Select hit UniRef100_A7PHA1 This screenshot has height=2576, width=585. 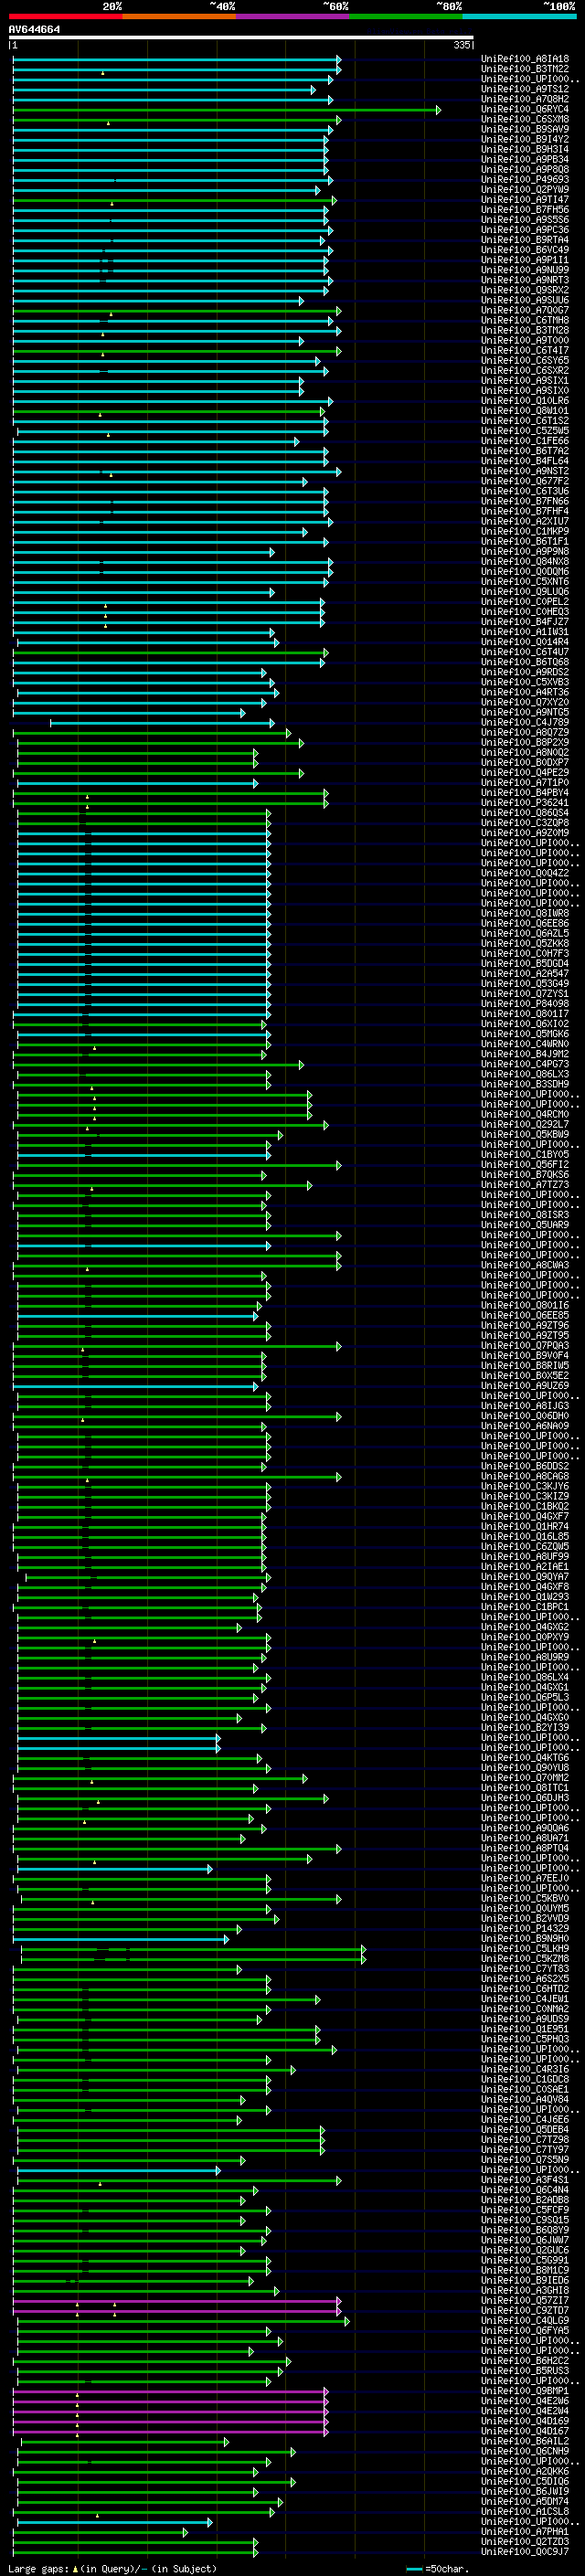pyautogui.click(x=525, y=2532)
